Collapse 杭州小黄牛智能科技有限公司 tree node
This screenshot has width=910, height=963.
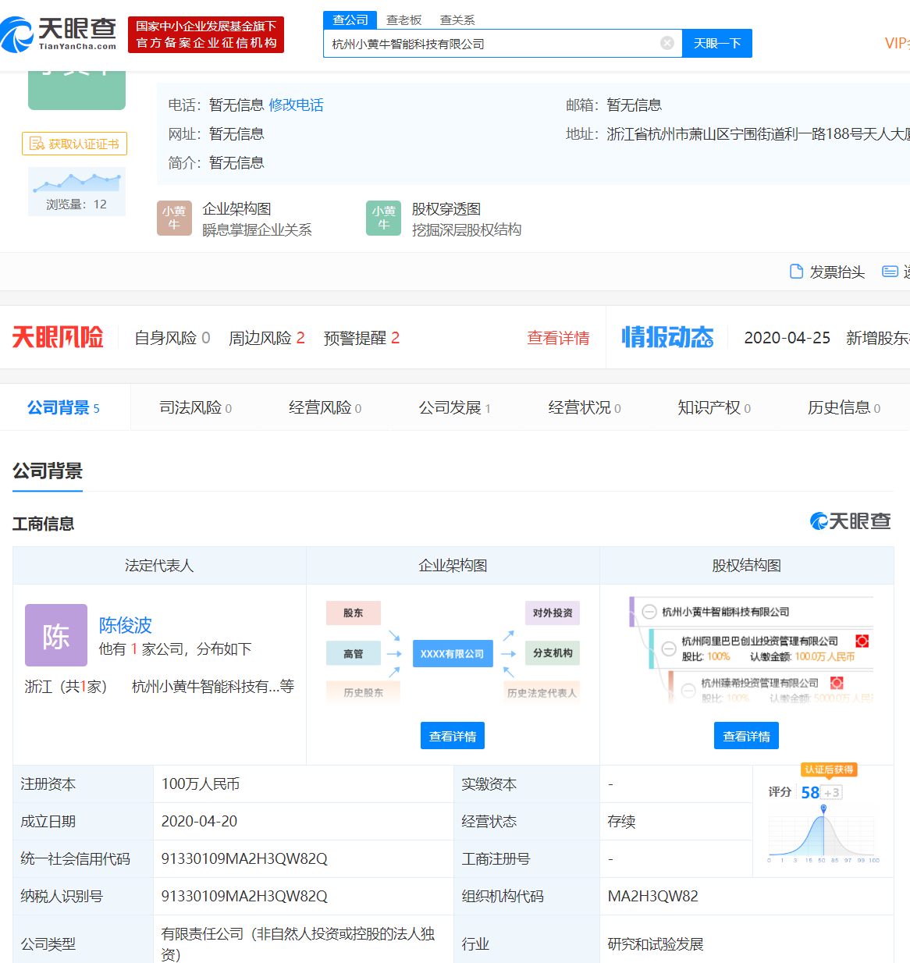pos(649,612)
